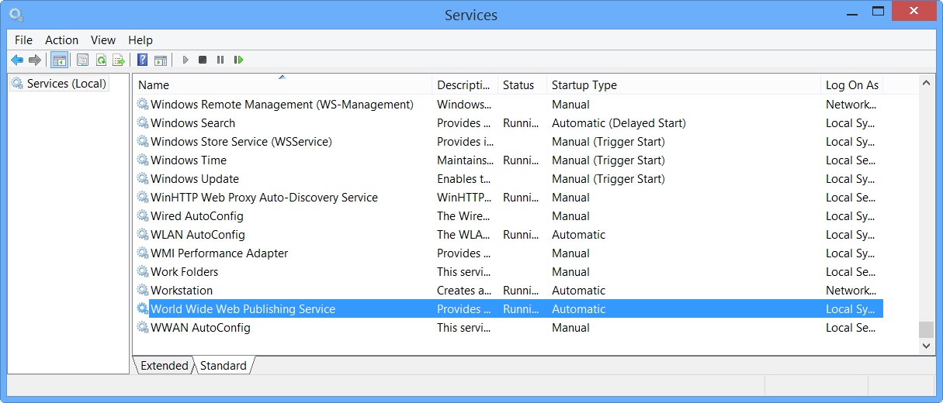Screen dimensions: 943x403
Task: Click the Back arrow in toolbar
Action: pyautogui.click(x=17, y=60)
